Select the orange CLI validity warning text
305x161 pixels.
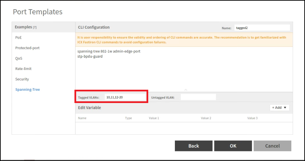tap(182, 40)
